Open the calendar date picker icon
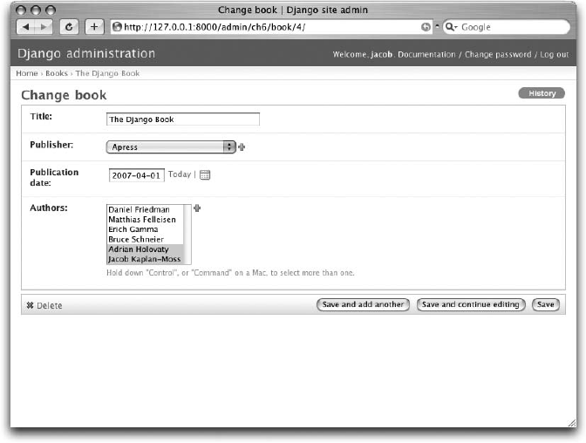586x443 pixels. (x=205, y=174)
